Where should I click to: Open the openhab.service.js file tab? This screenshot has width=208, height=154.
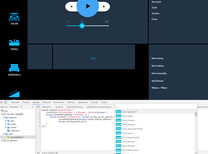(x=74, y=106)
